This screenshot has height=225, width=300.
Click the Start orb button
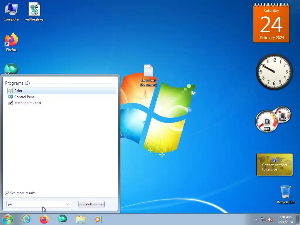(x=8, y=219)
